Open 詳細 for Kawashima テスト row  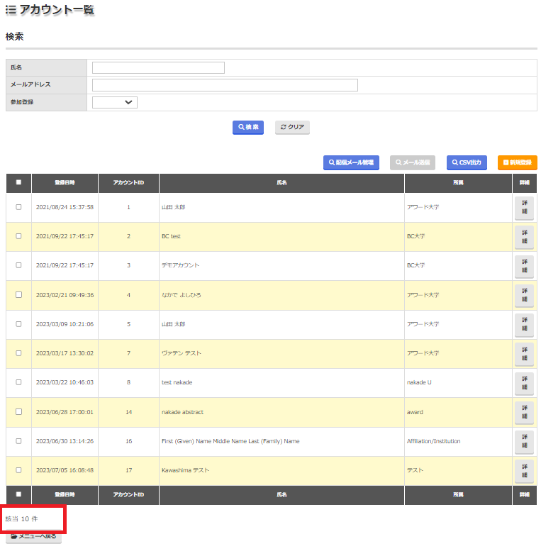(524, 470)
